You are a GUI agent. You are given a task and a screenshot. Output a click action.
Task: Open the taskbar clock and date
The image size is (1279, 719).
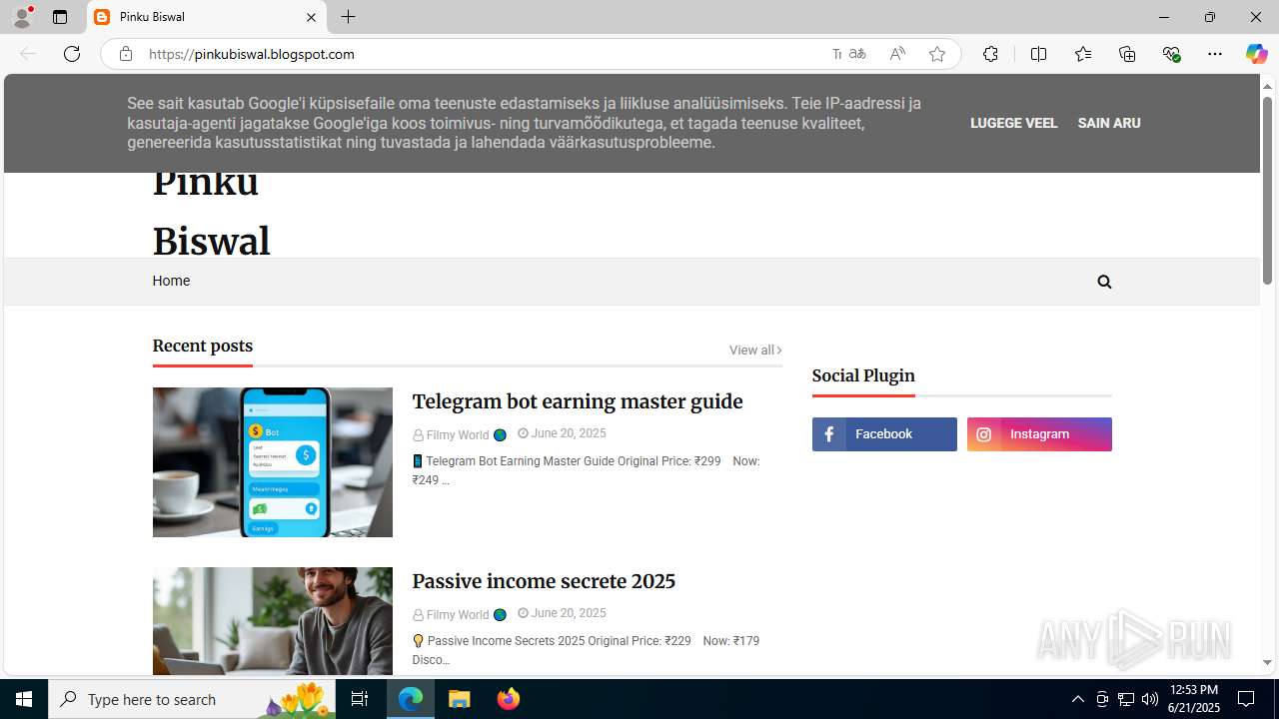click(1194, 699)
